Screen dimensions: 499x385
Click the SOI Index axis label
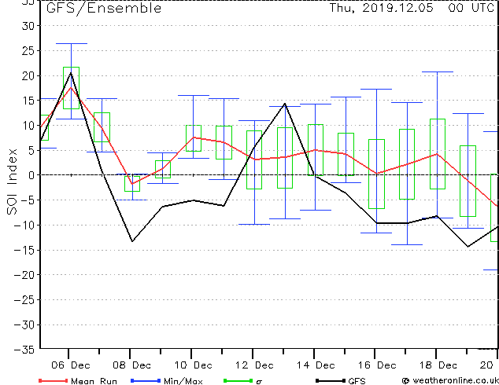click(12, 181)
